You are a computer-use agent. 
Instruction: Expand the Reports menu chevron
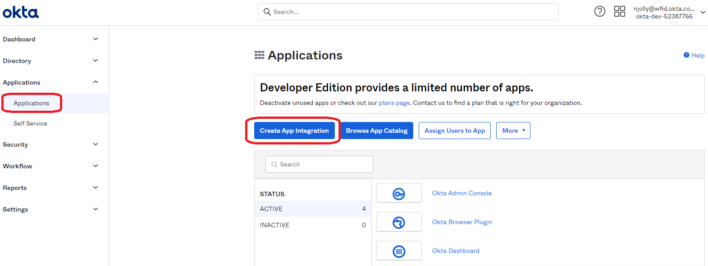click(96, 188)
